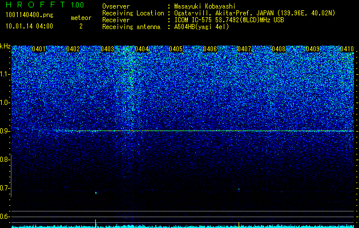Image resolution: width=359 pixels, height=228 pixels.
Task: Click the 1.1 kHz axis label
Action: tap(5, 74)
